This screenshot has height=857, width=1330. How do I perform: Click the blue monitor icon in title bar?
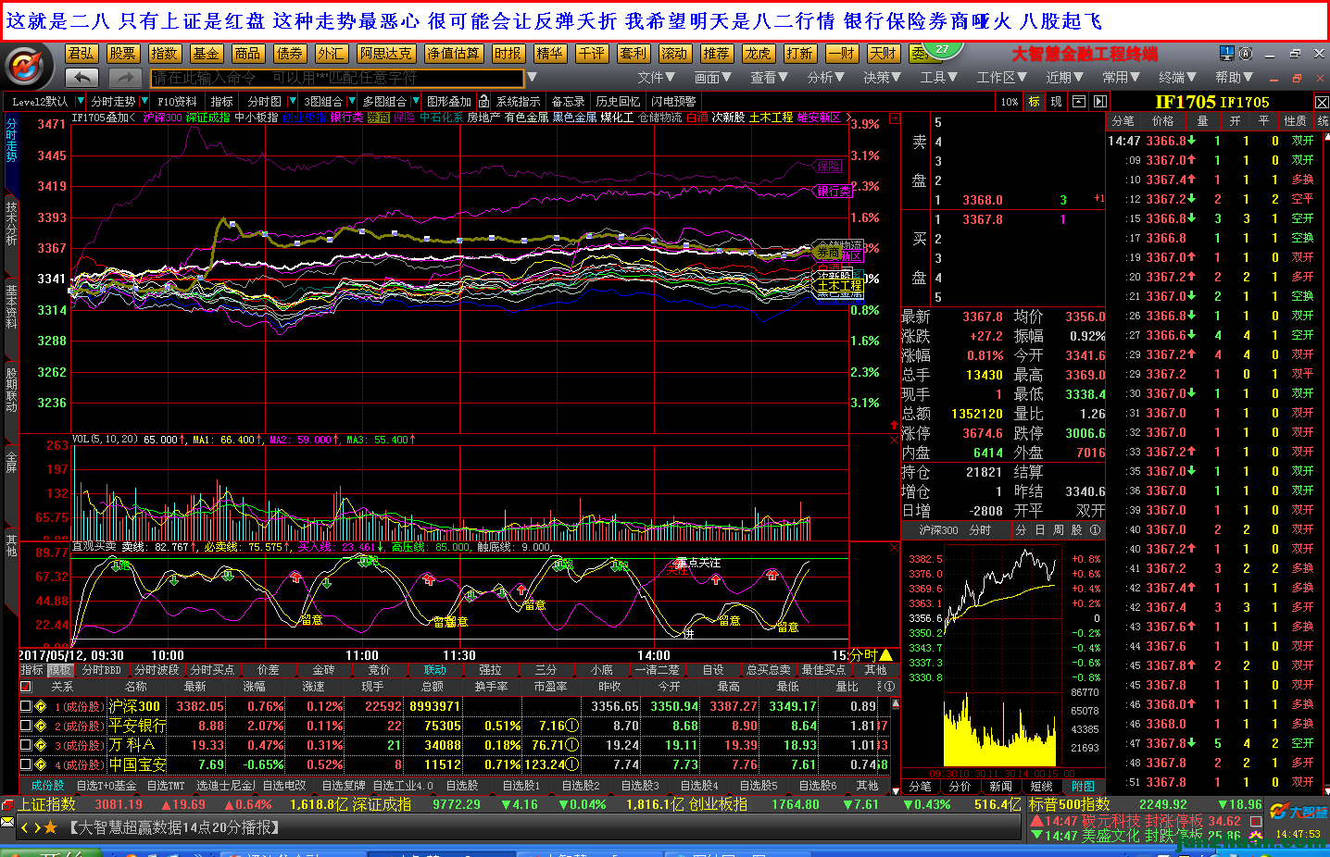pyautogui.click(x=1227, y=54)
